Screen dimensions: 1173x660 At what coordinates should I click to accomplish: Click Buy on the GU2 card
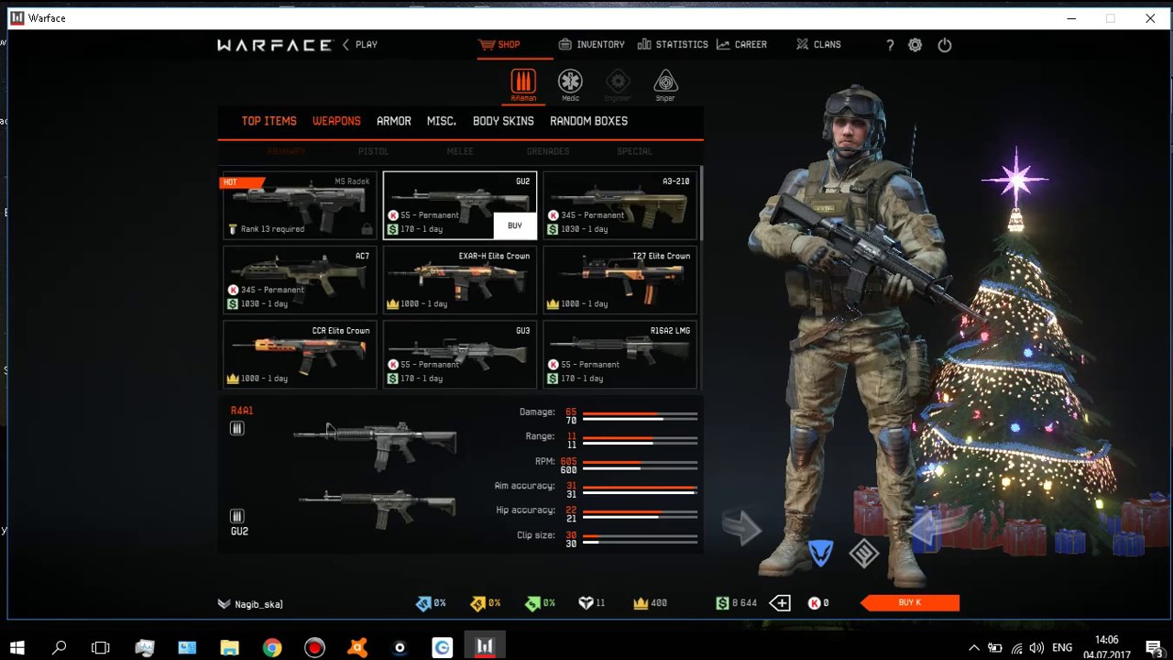(x=514, y=225)
